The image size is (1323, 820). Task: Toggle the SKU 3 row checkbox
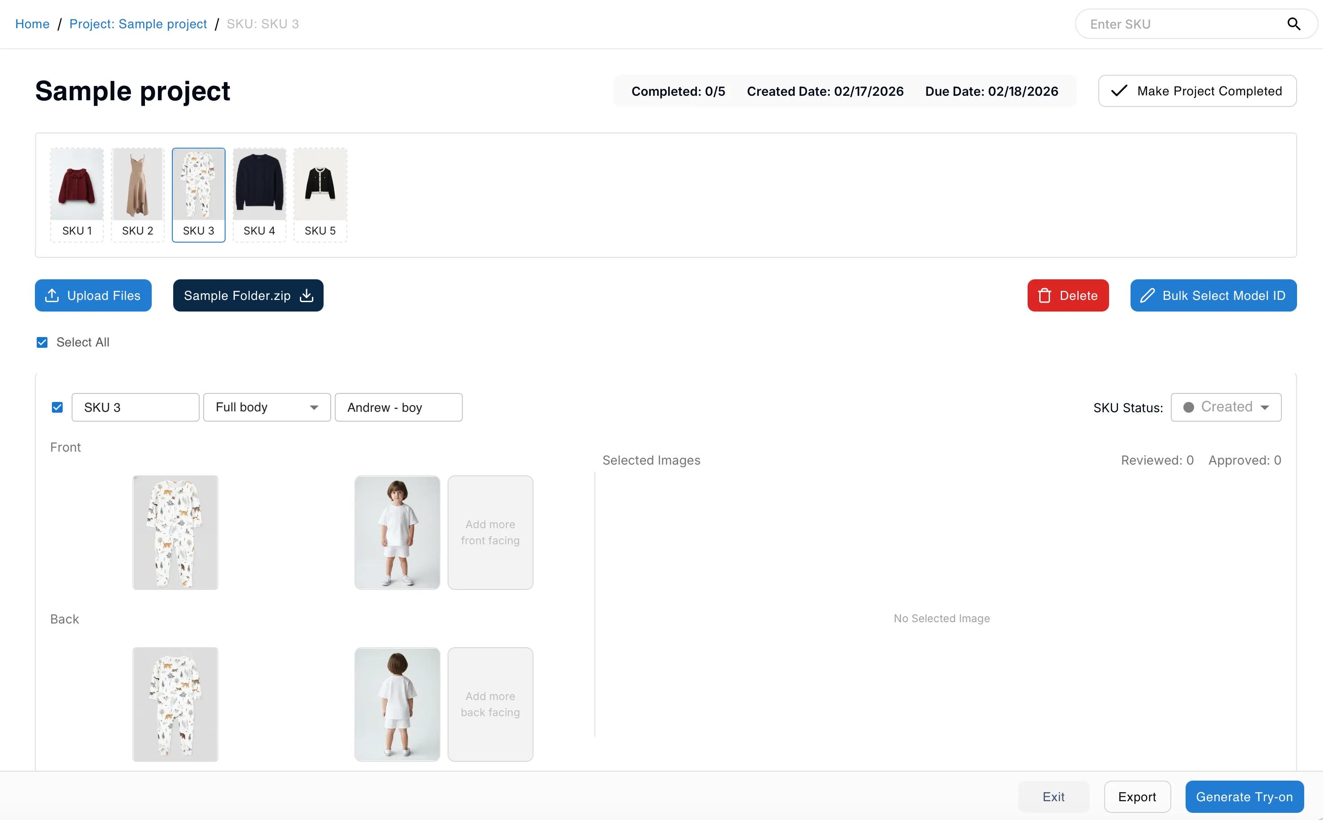57,407
